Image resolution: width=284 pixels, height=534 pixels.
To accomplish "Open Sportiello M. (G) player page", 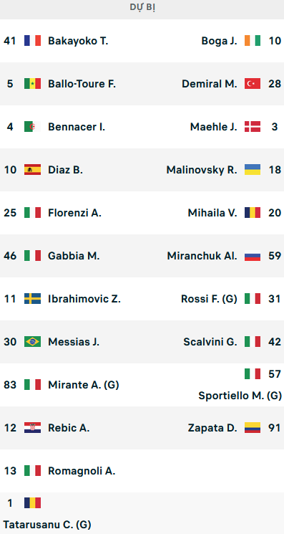I will click(240, 396).
